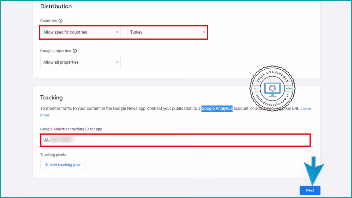Click the info icon beside Google properties

tap(75, 51)
